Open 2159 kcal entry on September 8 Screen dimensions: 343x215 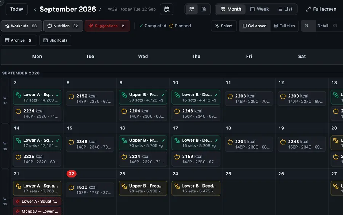(x=90, y=99)
